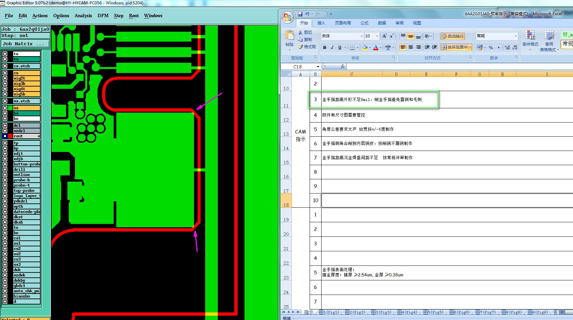Toggle visibility checkbox for layer cs.etch

click(x=5, y=66)
